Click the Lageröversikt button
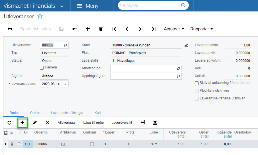 click(122, 122)
